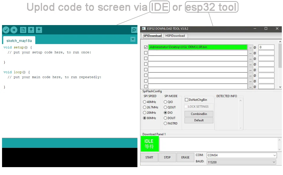
Task: Click the browse ... button next to LVGL-DEMO2.8R.bin
Action: click(x=250, y=47)
